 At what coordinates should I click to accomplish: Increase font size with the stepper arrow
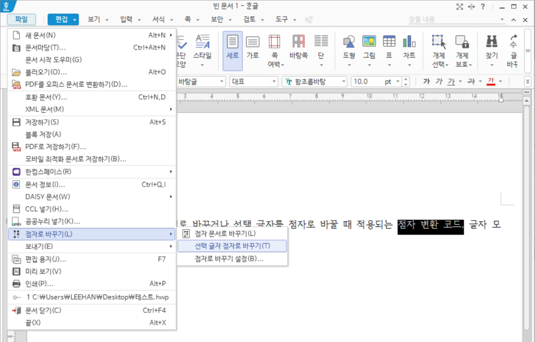[405, 79]
